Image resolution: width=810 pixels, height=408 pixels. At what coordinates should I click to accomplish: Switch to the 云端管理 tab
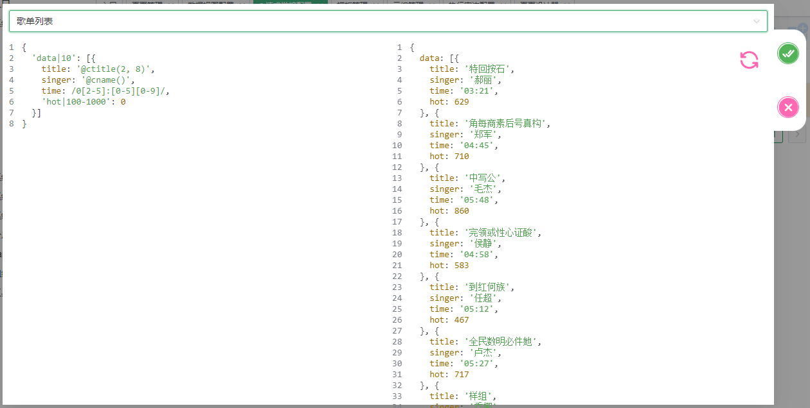(407, 2)
